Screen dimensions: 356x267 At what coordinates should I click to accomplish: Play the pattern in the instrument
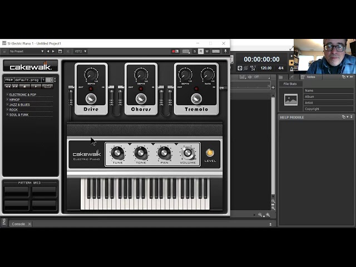(36, 86)
